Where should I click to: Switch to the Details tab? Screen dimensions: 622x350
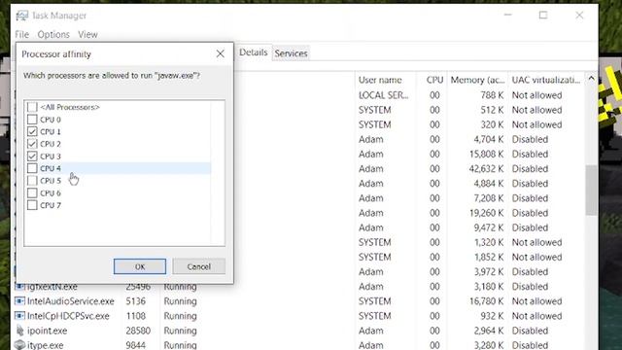[x=254, y=52]
